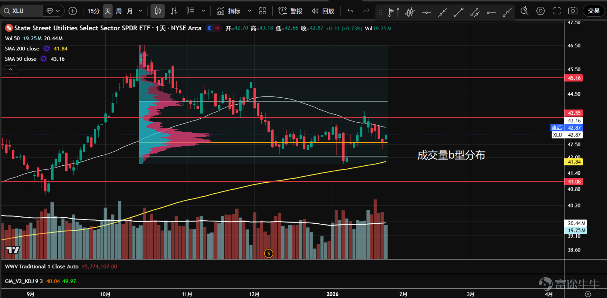
Task: Select the fixed range volume profile tool
Action: (x=394, y=13)
